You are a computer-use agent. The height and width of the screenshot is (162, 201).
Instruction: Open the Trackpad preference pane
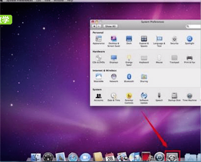tap(174, 59)
